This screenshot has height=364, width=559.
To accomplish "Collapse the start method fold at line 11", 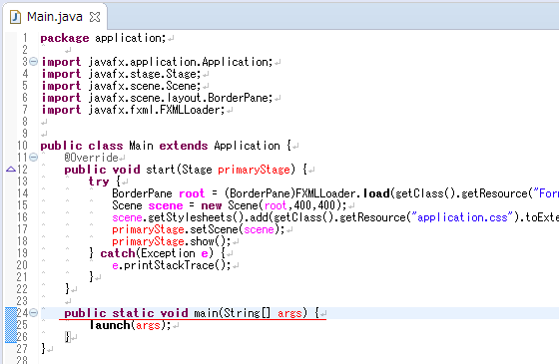I will point(33,158).
